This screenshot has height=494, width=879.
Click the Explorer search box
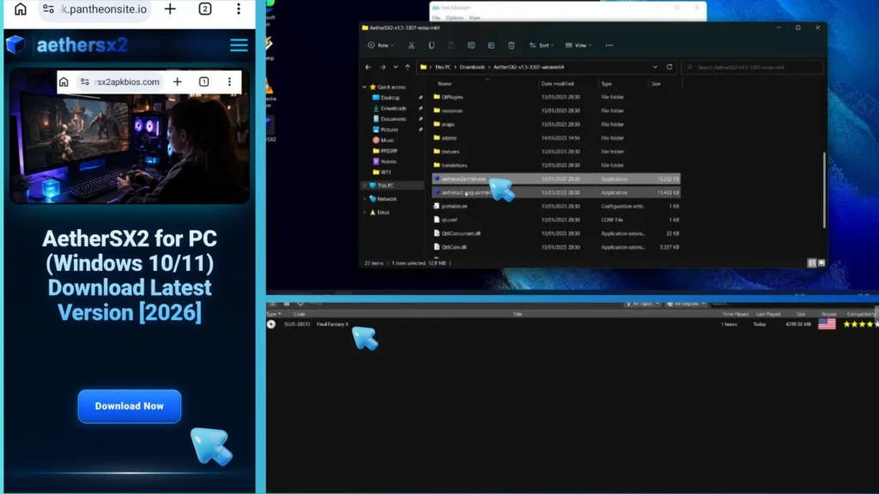tap(752, 67)
